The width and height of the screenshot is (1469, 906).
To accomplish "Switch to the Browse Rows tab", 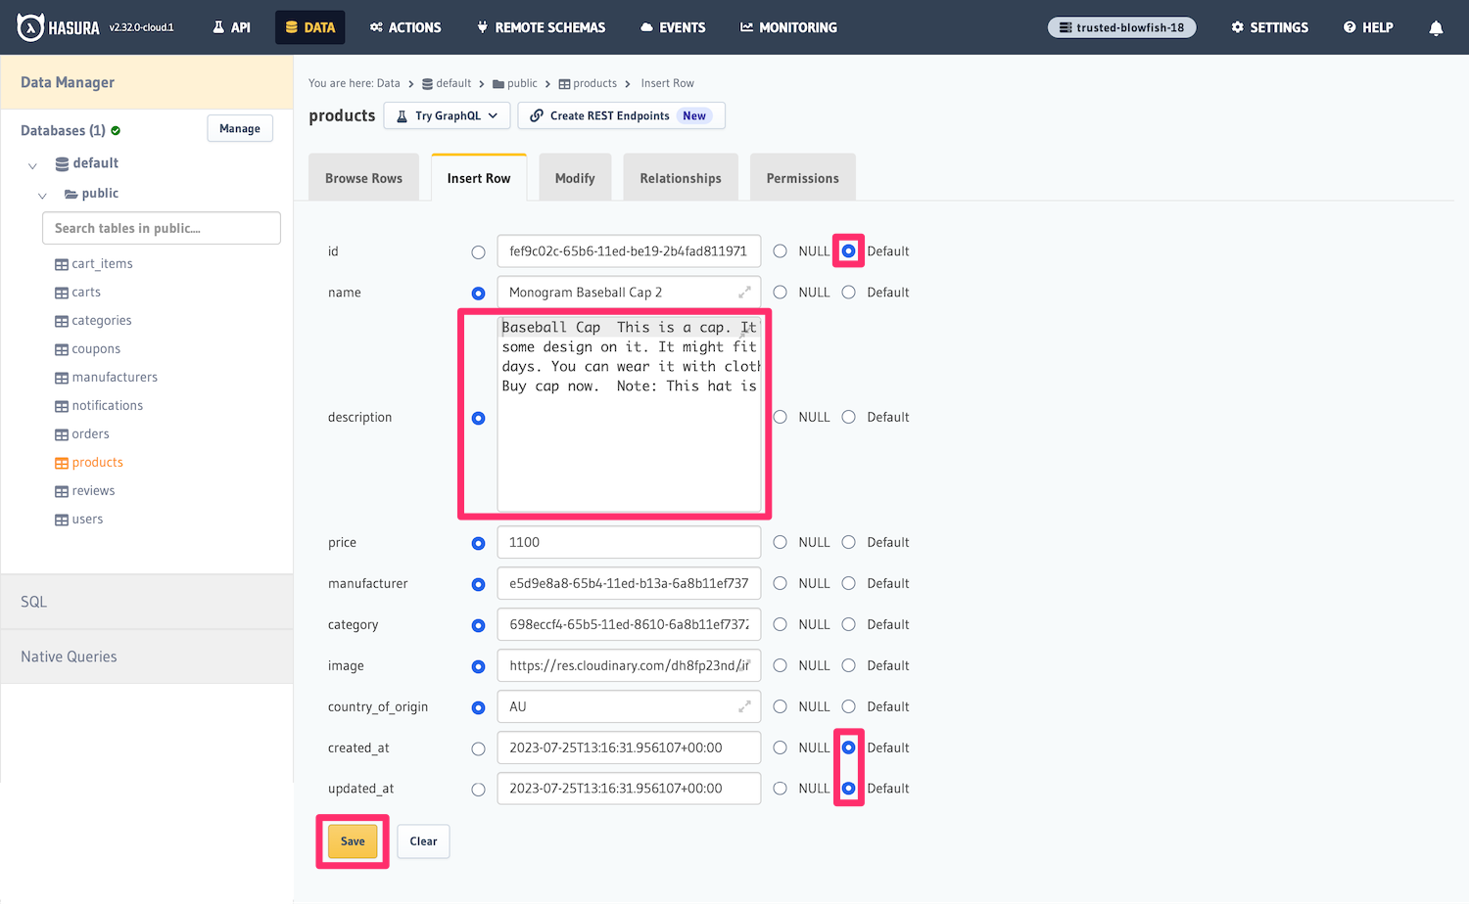I will [363, 178].
